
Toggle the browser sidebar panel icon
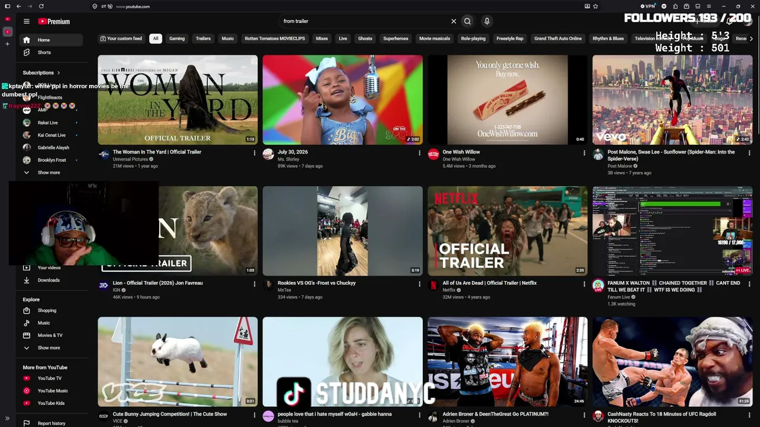[7, 7]
